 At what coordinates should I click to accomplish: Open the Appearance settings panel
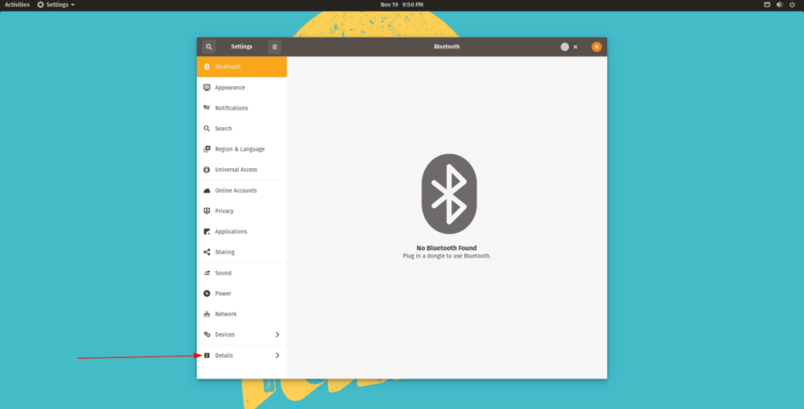click(x=229, y=88)
